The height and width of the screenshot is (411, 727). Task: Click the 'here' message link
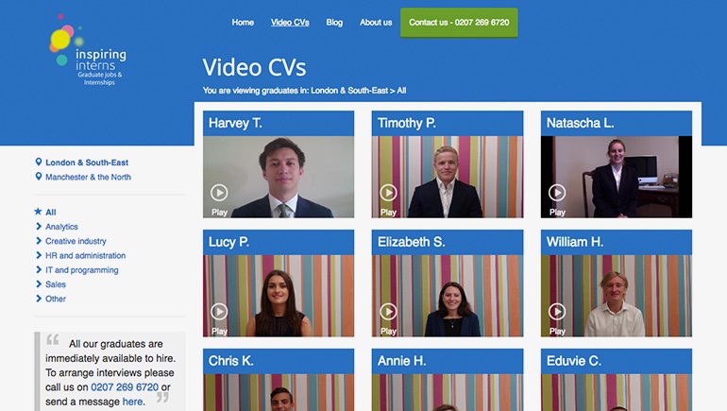[x=132, y=402]
